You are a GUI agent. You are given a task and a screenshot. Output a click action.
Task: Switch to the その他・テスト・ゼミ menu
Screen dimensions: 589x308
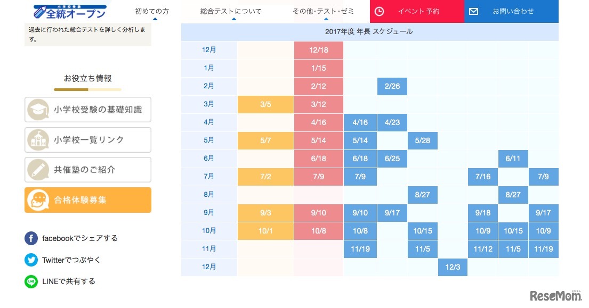pyautogui.click(x=323, y=10)
